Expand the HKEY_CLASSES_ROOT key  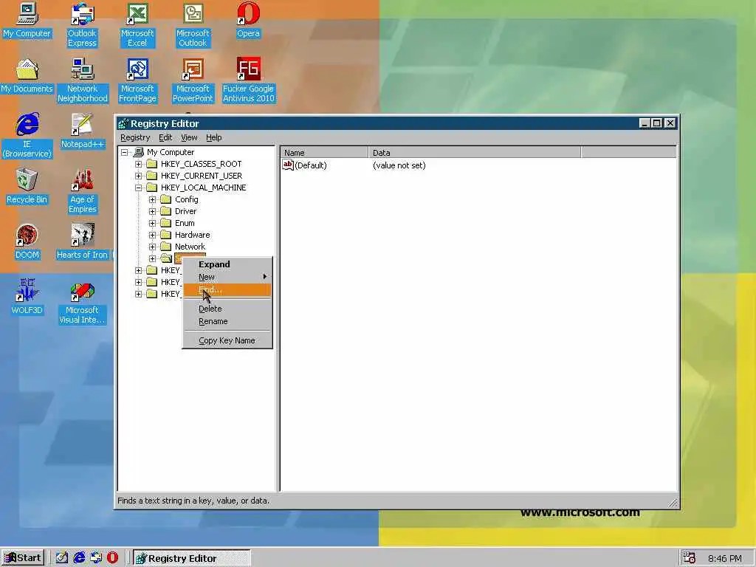pyautogui.click(x=138, y=164)
